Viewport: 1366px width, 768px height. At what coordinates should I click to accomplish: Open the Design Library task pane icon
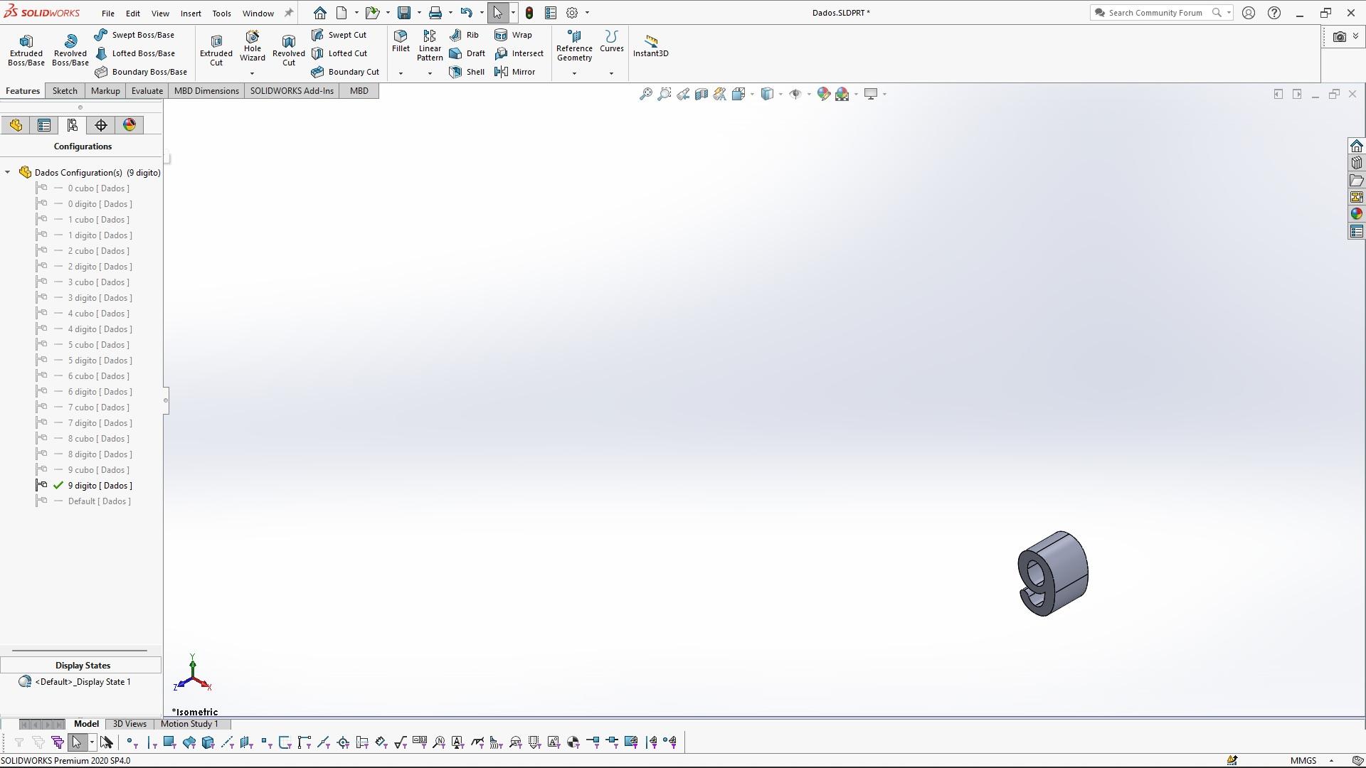pyautogui.click(x=1356, y=163)
